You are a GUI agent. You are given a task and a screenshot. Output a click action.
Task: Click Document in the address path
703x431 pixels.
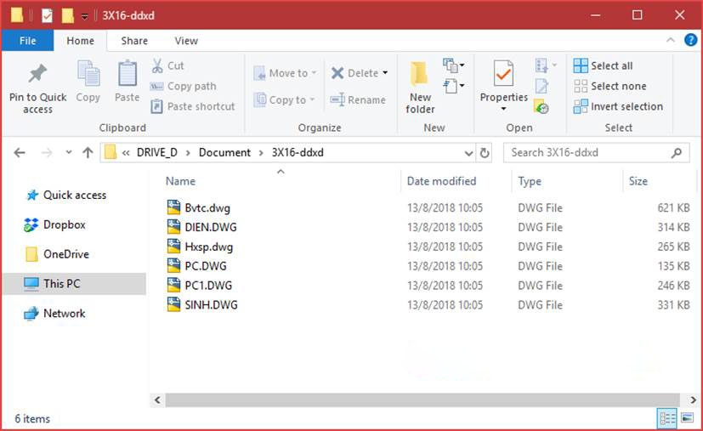coord(224,152)
